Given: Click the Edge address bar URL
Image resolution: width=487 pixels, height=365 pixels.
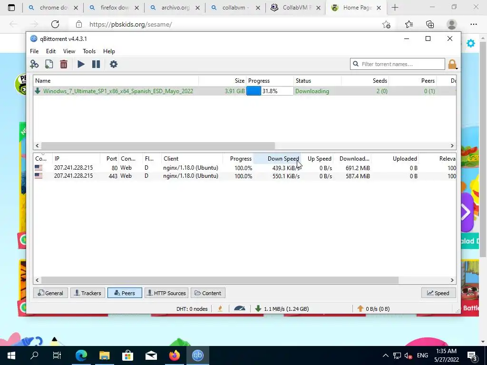Looking at the screenshot, I should point(130,24).
